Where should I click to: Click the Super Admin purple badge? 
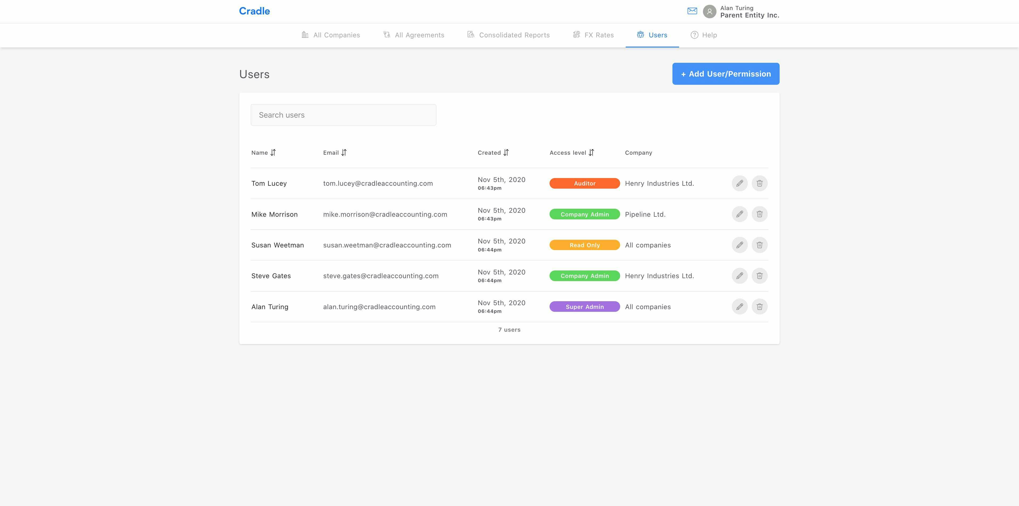584,307
